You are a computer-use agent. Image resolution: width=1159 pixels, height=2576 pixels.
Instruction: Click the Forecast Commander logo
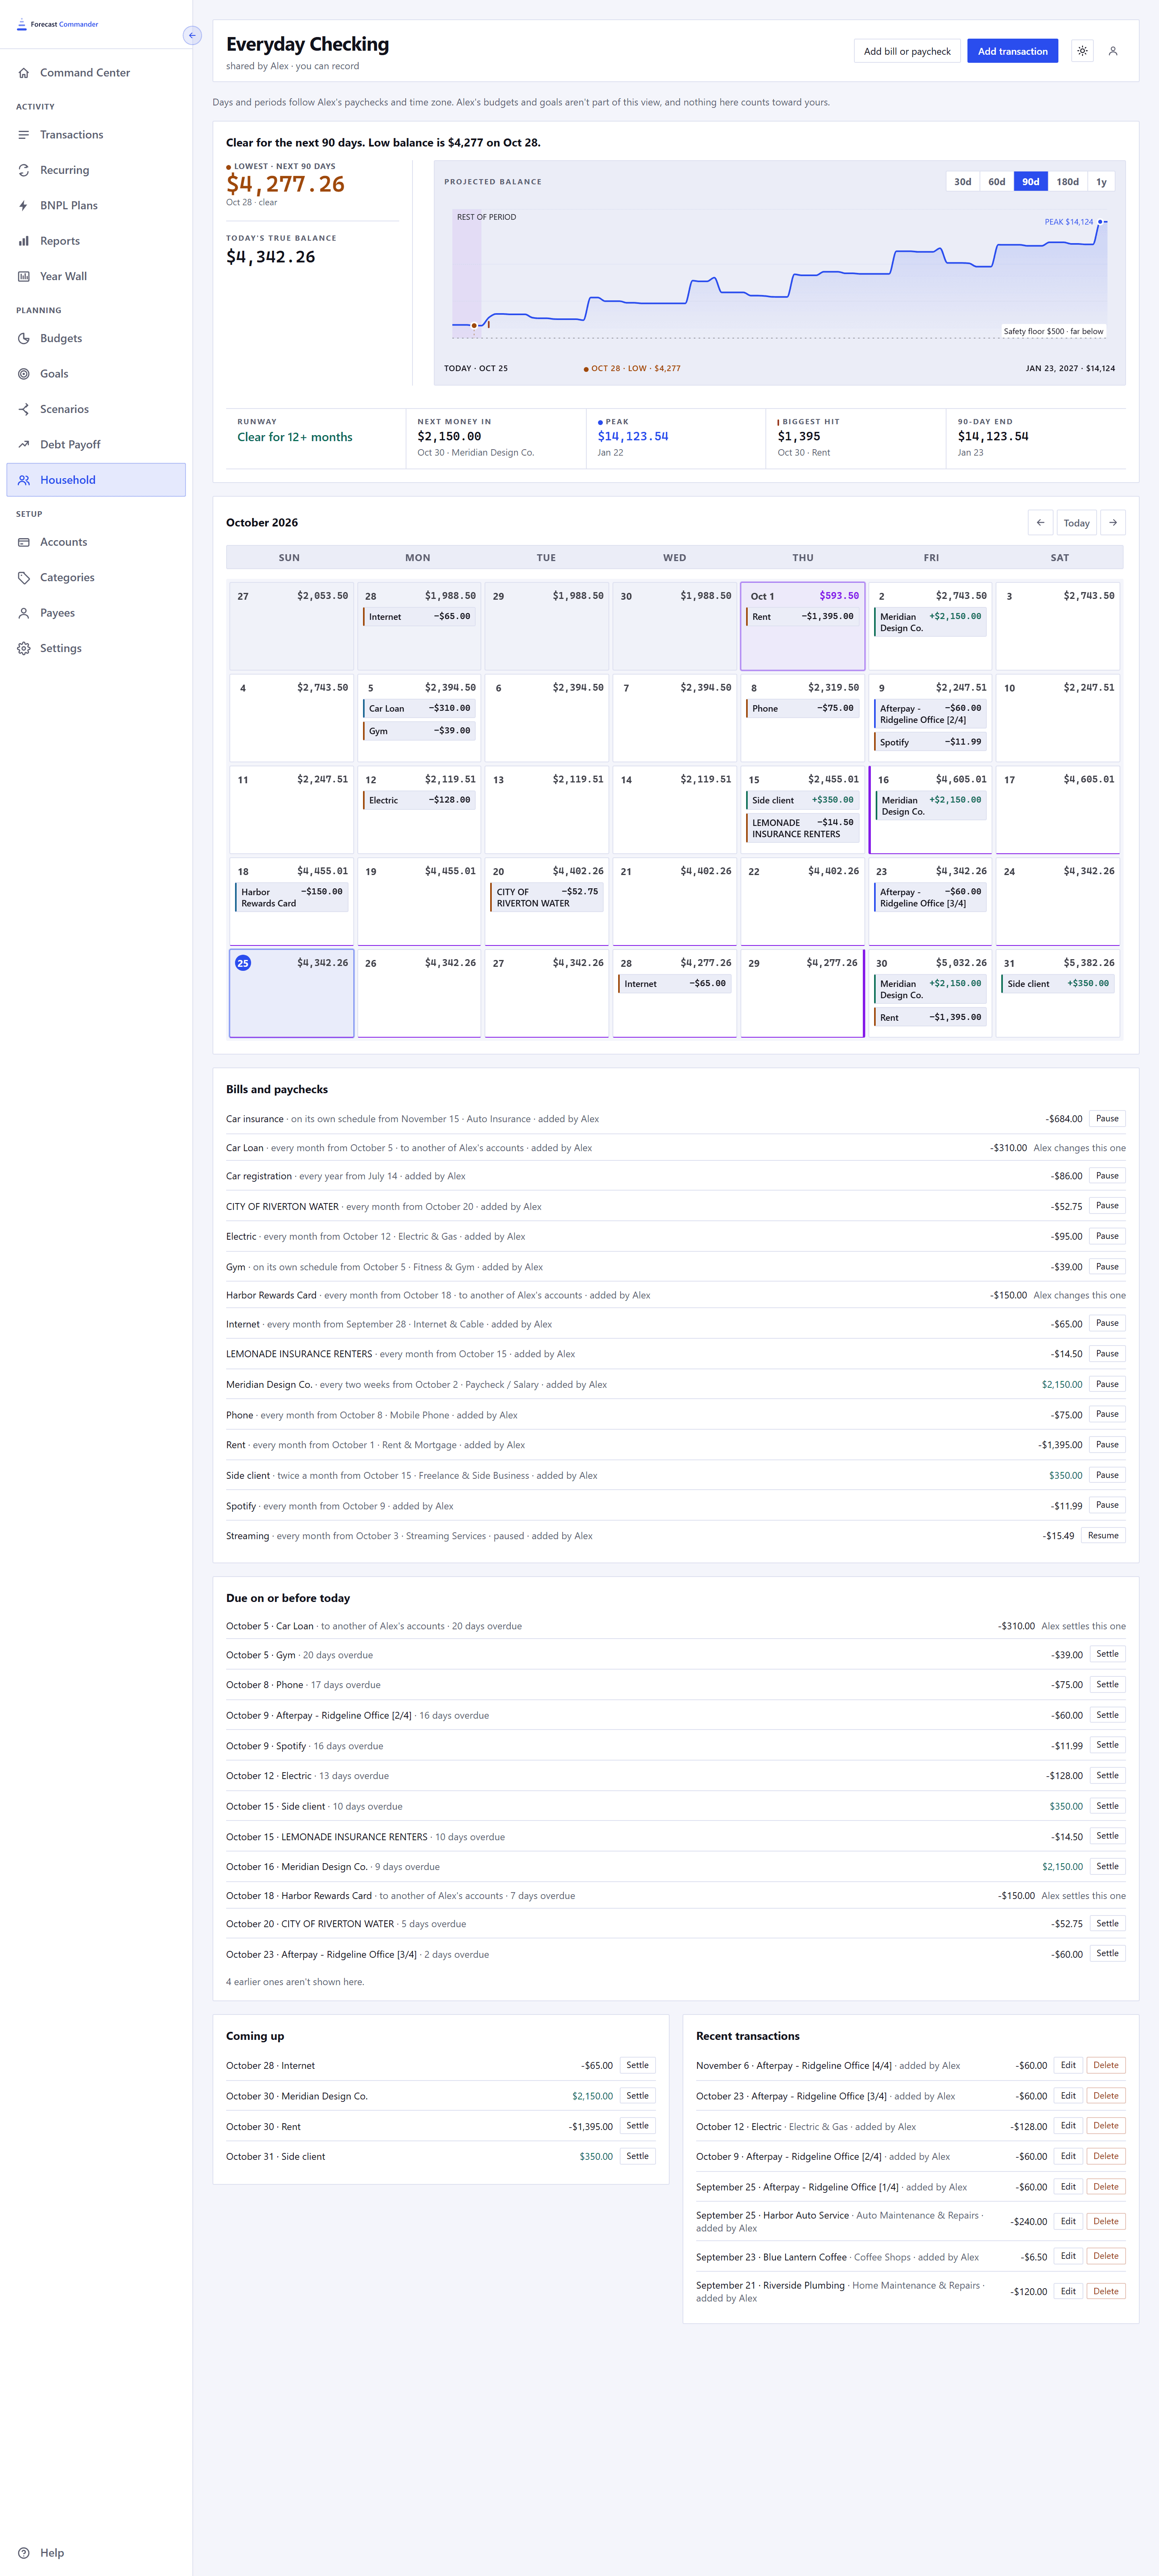(x=57, y=24)
